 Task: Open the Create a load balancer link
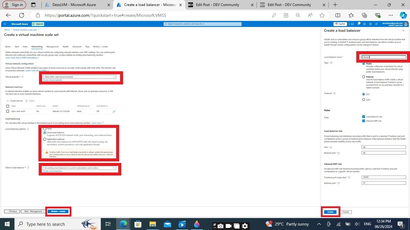tap(53, 171)
